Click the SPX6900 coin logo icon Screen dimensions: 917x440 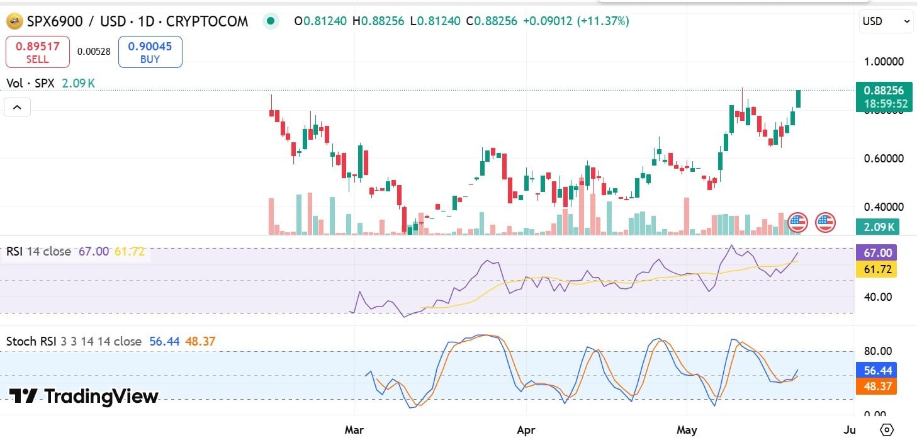(14, 21)
